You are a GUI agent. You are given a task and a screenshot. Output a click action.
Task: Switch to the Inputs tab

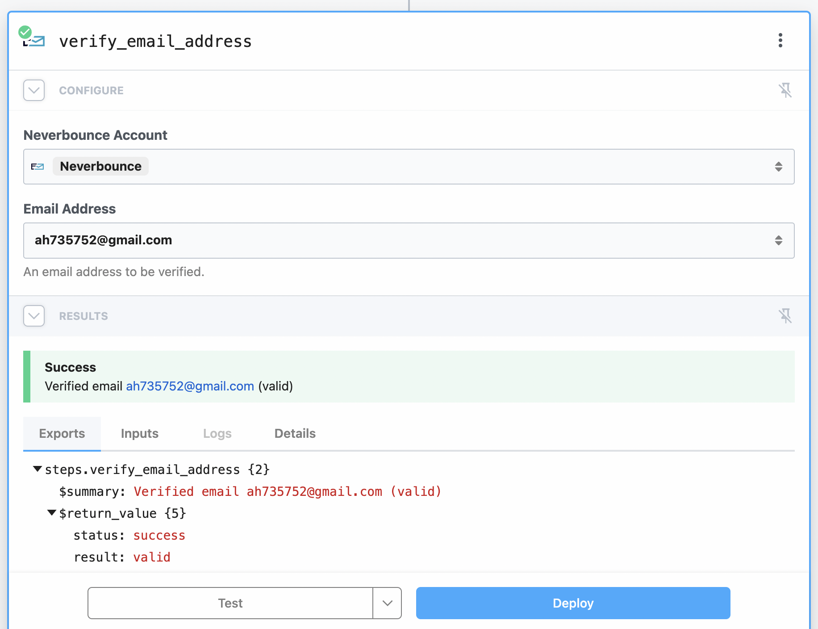coord(139,433)
